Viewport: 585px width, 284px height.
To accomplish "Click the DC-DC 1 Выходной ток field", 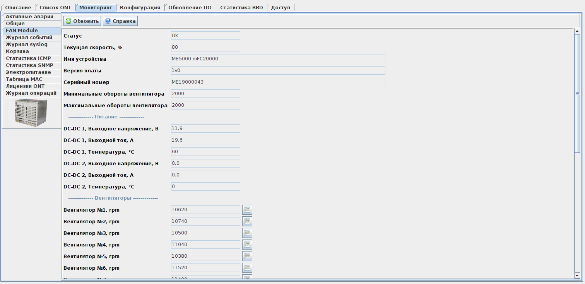I will pos(205,140).
